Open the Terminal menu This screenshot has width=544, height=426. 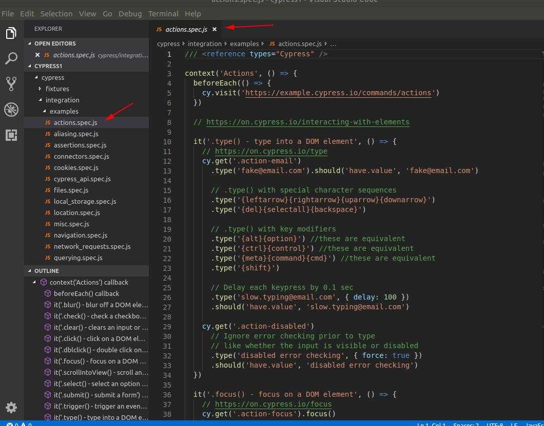163,13
